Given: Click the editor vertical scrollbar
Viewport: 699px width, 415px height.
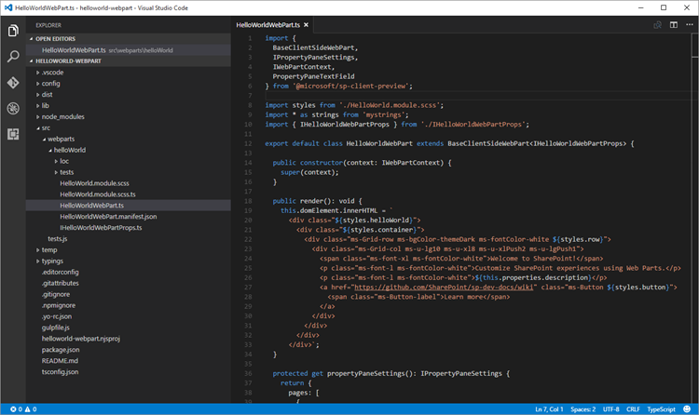Looking at the screenshot, I should click(695, 218).
